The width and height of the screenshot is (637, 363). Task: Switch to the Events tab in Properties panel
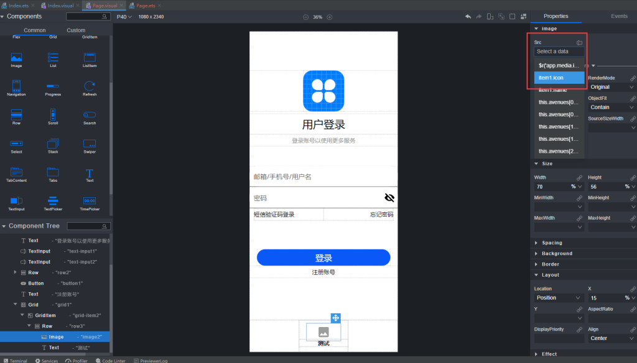coord(619,16)
